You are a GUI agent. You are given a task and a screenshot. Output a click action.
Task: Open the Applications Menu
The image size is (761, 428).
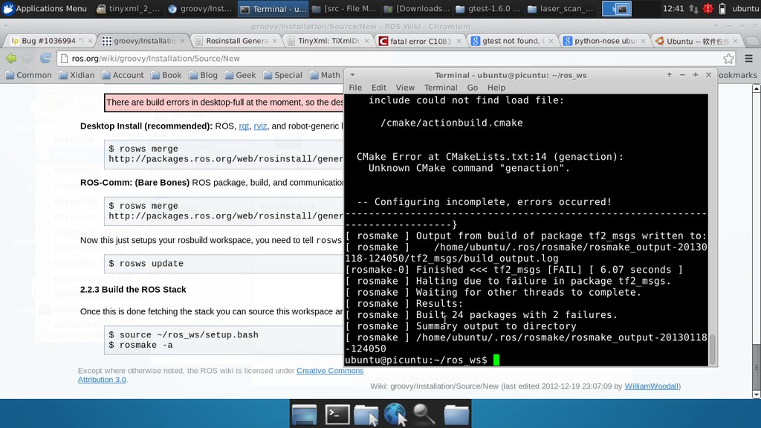pyautogui.click(x=45, y=8)
